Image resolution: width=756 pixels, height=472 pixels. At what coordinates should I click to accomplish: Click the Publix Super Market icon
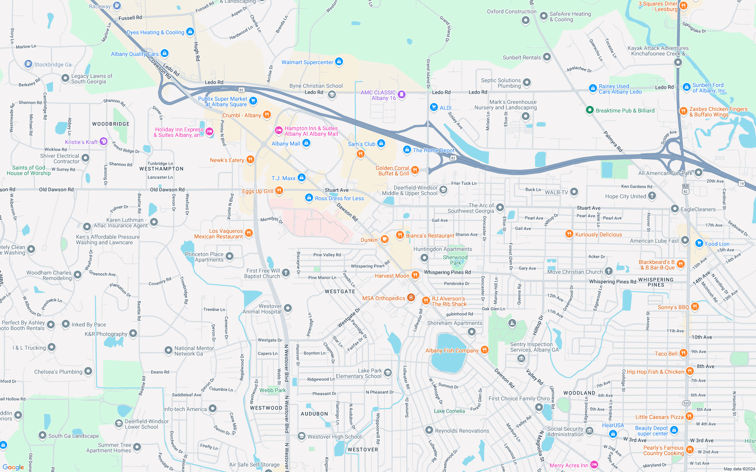point(252,99)
